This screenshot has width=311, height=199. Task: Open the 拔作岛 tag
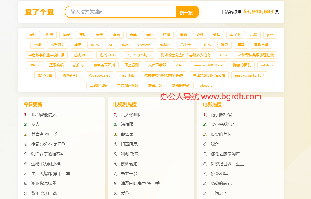(x=78, y=65)
